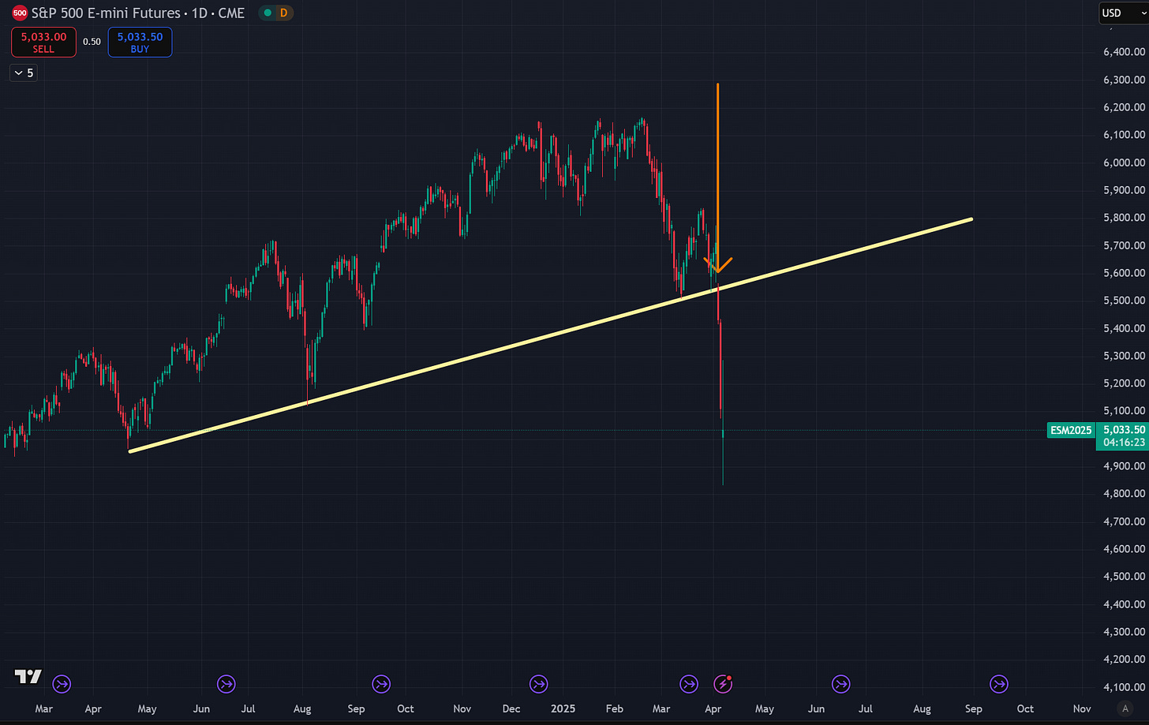The image size is (1149, 725).
Task: Click the last rollover icon before Oct 2025
Action: coord(999,683)
